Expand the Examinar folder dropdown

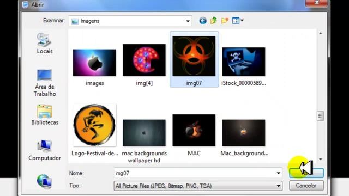pos(188,21)
